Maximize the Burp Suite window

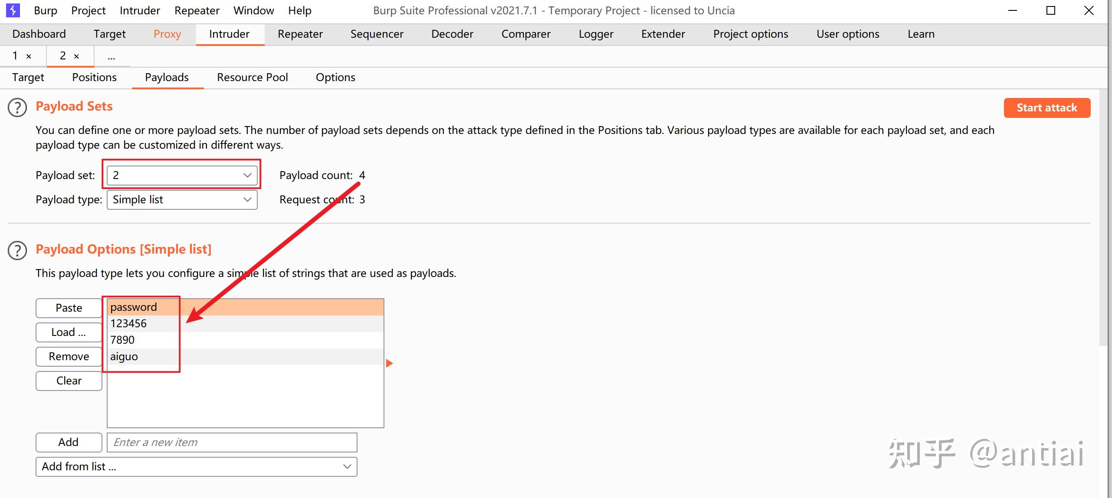tap(1050, 10)
